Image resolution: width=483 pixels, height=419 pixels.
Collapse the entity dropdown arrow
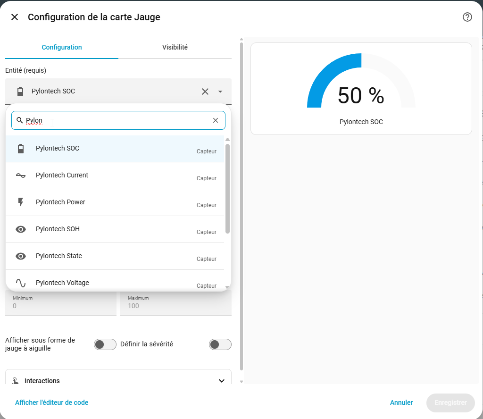[220, 92]
